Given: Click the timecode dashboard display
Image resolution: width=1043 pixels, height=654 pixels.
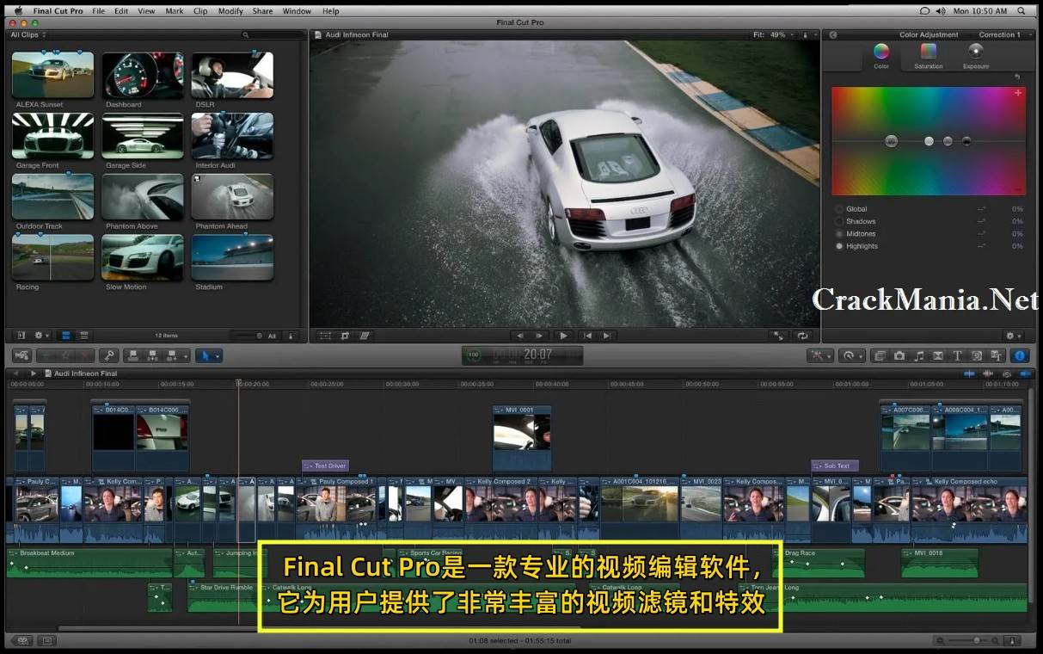Looking at the screenshot, I should (x=522, y=355).
